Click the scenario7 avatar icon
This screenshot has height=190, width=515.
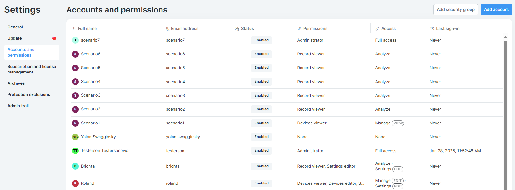pyautogui.click(x=75, y=40)
